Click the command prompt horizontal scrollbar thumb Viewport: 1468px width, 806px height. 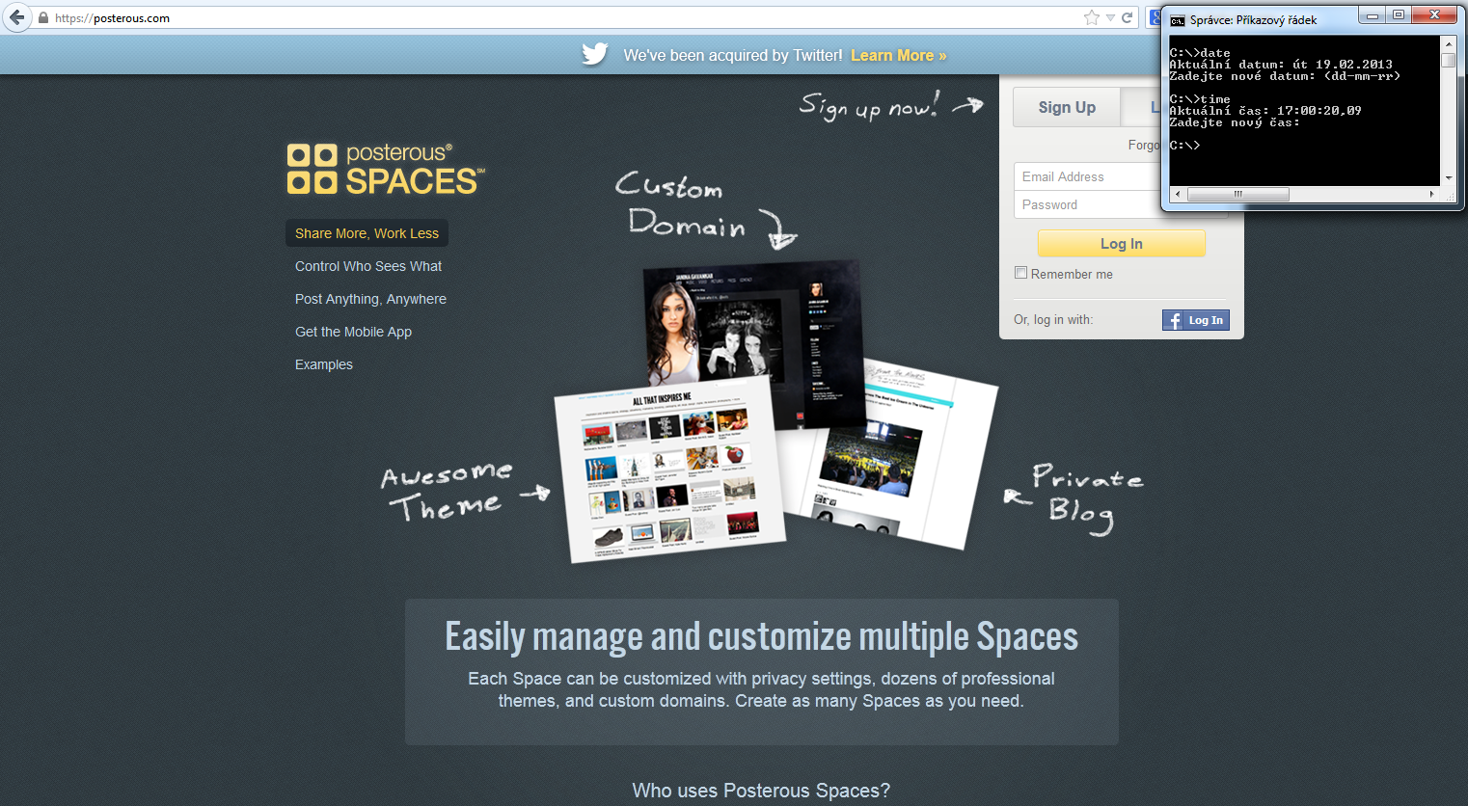1238,194
